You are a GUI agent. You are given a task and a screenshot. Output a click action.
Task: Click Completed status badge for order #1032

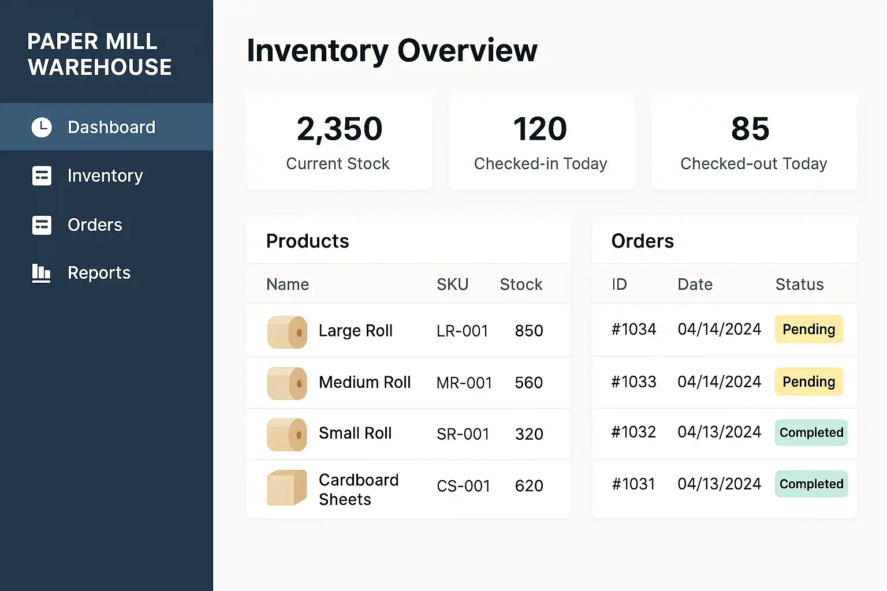(x=811, y=433)
